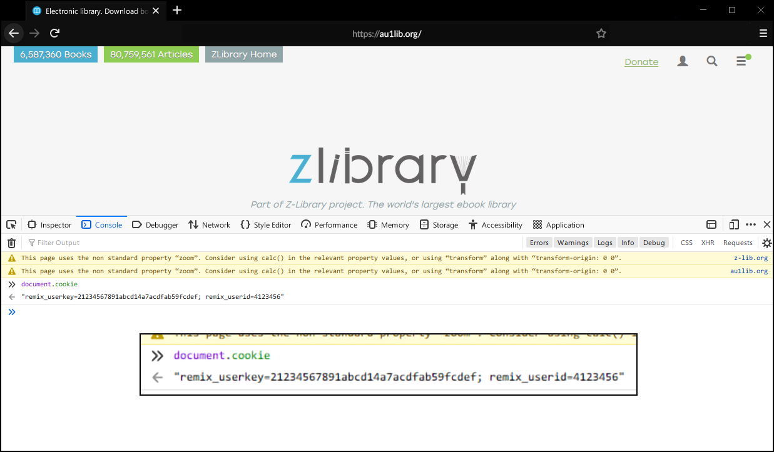Click the second zoom warning message
Image resolution: width=774 pixels, height=452 pixels.
[322, 271]
